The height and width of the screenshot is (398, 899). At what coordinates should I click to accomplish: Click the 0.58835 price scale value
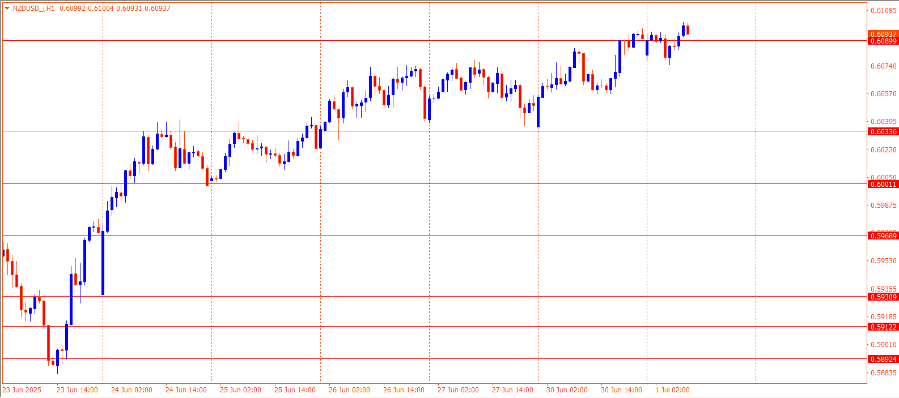[x=884, y=373]
